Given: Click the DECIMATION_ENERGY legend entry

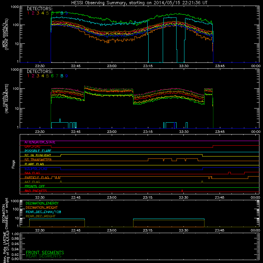Looking at the screenshot, I should point(42,203).
